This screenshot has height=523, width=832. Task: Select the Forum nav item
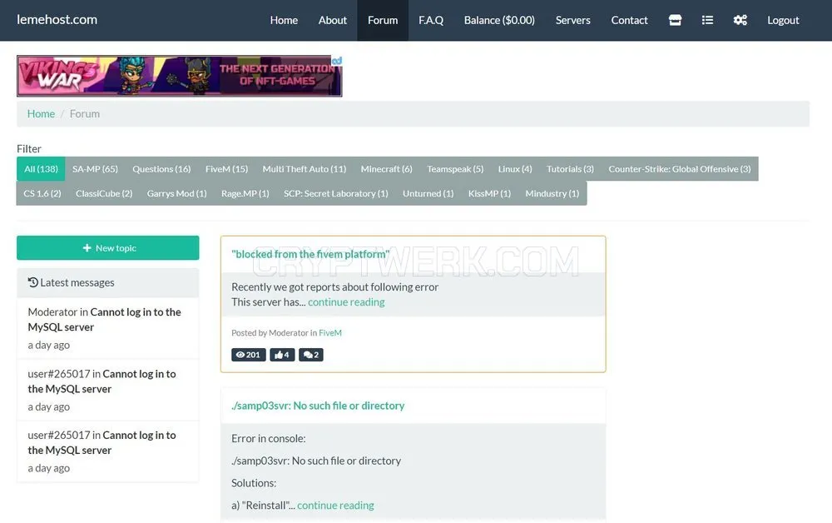[x=383, y=20]
